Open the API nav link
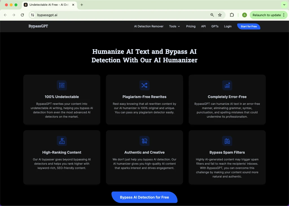 pyautogui.click(x=203, y=26)
